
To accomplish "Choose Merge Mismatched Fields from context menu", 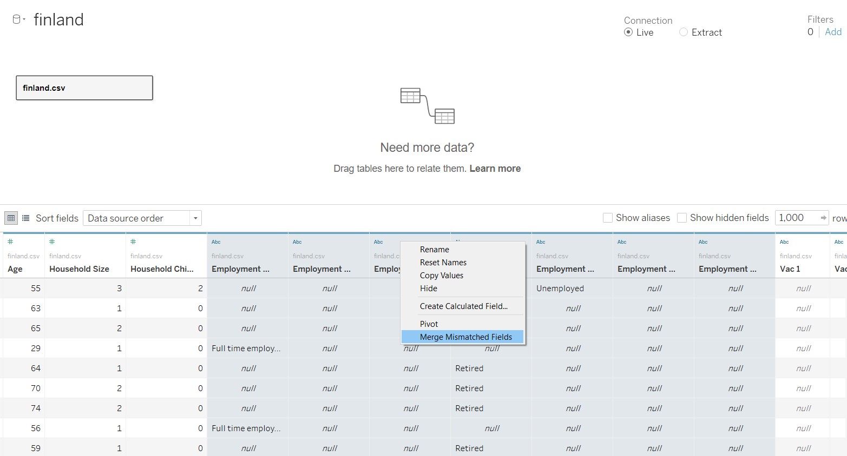I will click(x=465, y=337).
